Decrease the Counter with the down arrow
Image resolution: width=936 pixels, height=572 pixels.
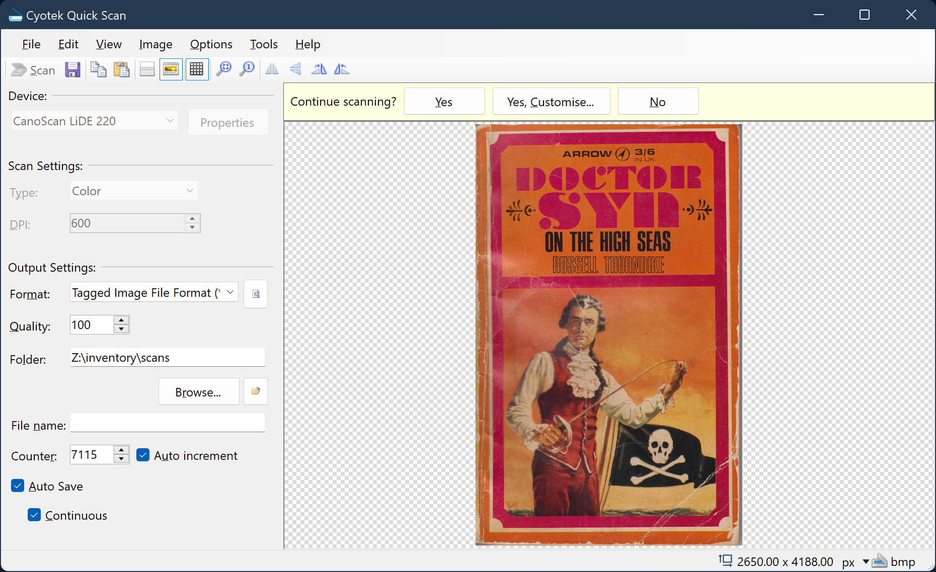(121, 459)
